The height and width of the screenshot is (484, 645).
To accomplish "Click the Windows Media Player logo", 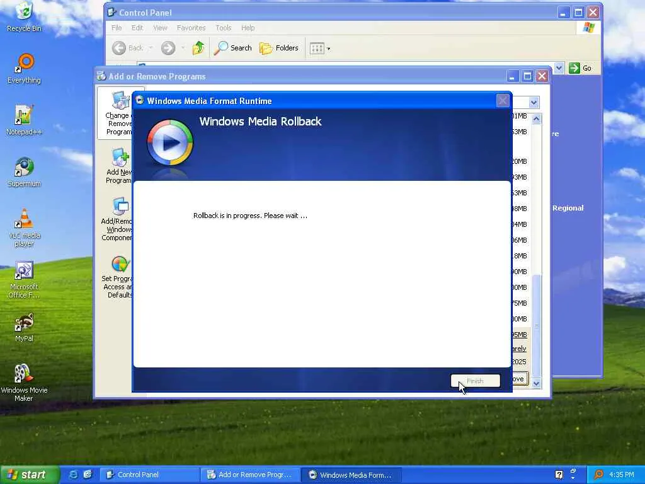I will click(x=169, y=142).
